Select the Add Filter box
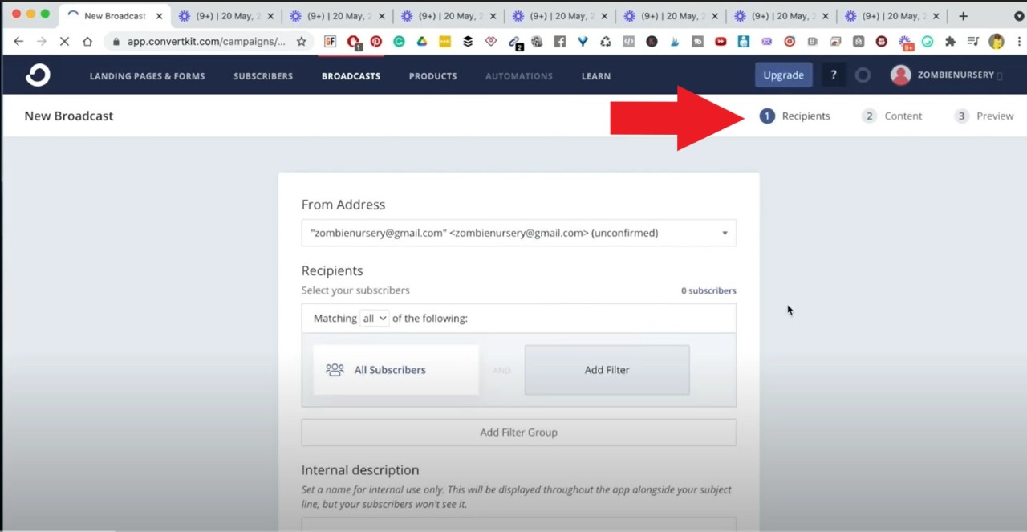Viewport: 1027px width, 532px height. pyautogui.click(x=607, y=369)
